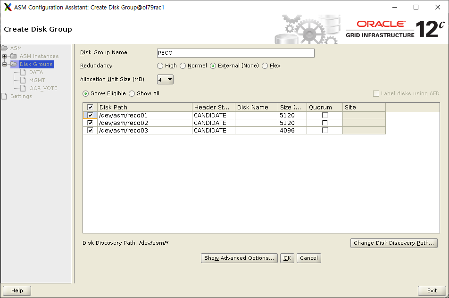Click the Disk Name cell for reco01
This screenshot has height=298, width=449.
tap(256, 115)
